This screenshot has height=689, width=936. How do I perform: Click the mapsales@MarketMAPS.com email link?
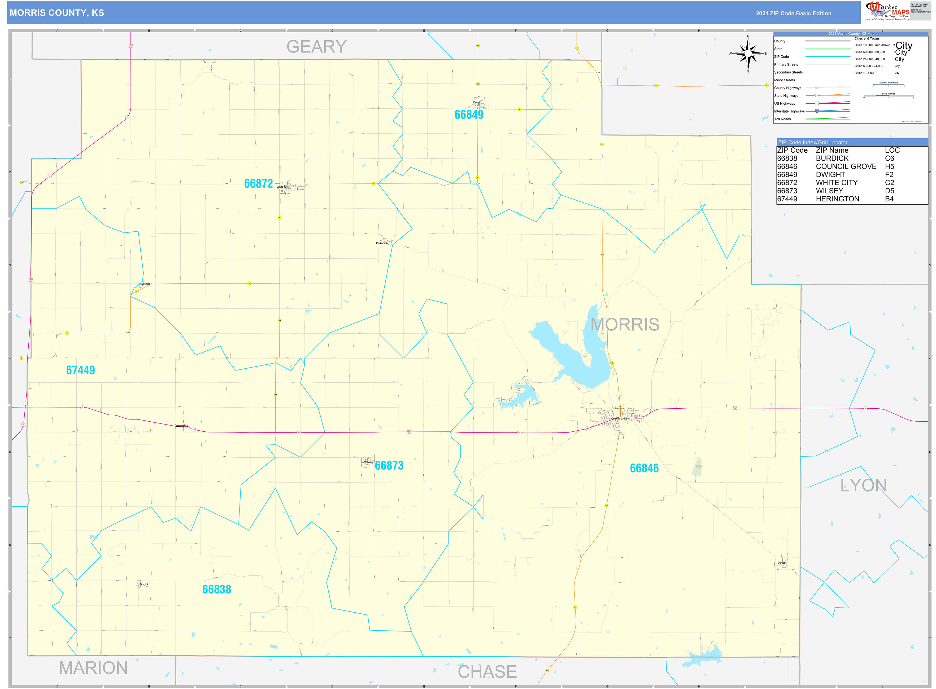tap(921, 12)
